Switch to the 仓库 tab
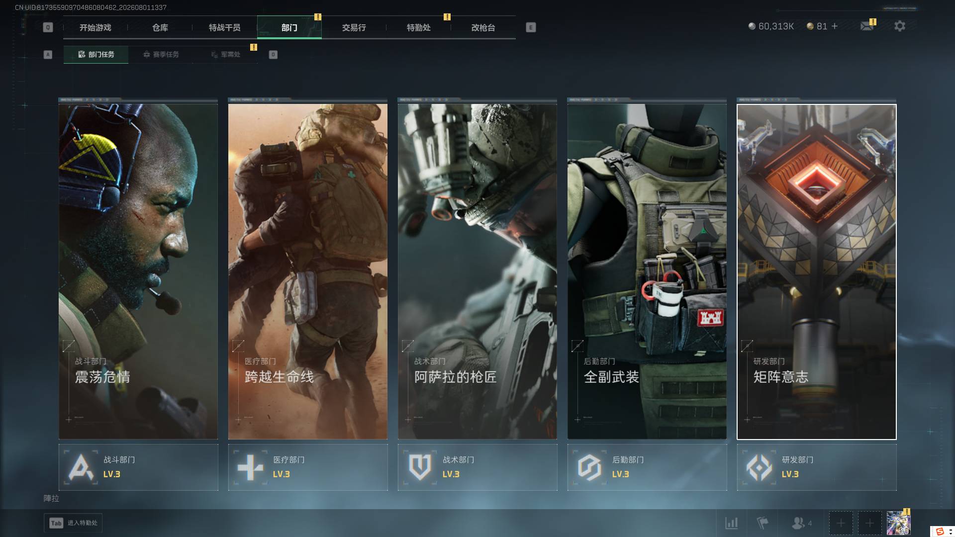Image resolution: width=955 pixels, height=537 pixels. [160, 28]
